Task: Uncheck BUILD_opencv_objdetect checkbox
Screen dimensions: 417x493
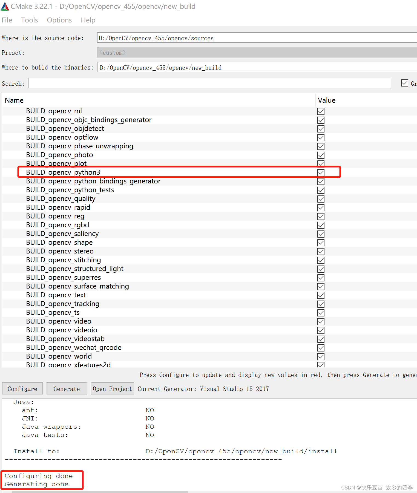Action: coord(321,129)
